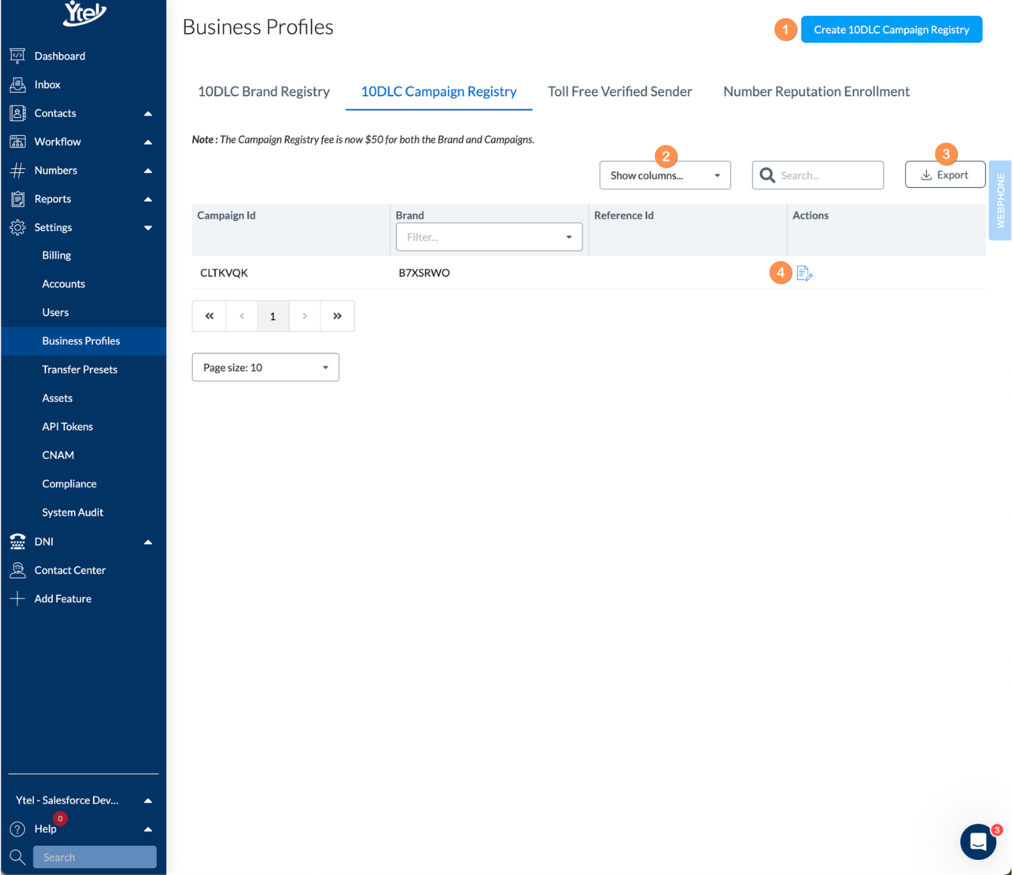Click the sidebar search magnifier icon

(17, 857)
